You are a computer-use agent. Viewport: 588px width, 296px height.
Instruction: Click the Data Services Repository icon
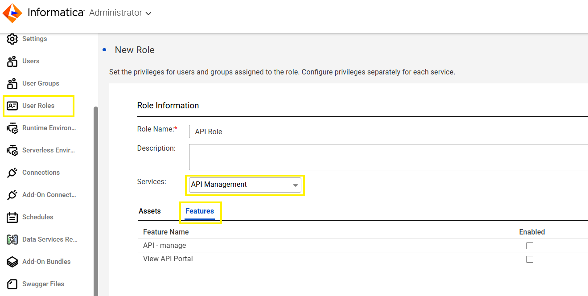click(12, 239)
